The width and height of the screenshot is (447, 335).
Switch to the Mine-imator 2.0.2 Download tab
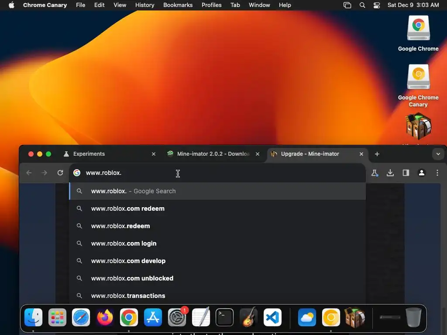coord(213,154)
